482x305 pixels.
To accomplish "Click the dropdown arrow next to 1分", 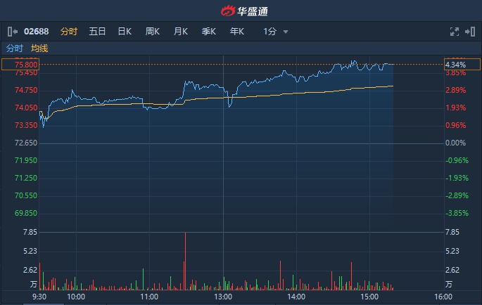I will tap(286, 32).
